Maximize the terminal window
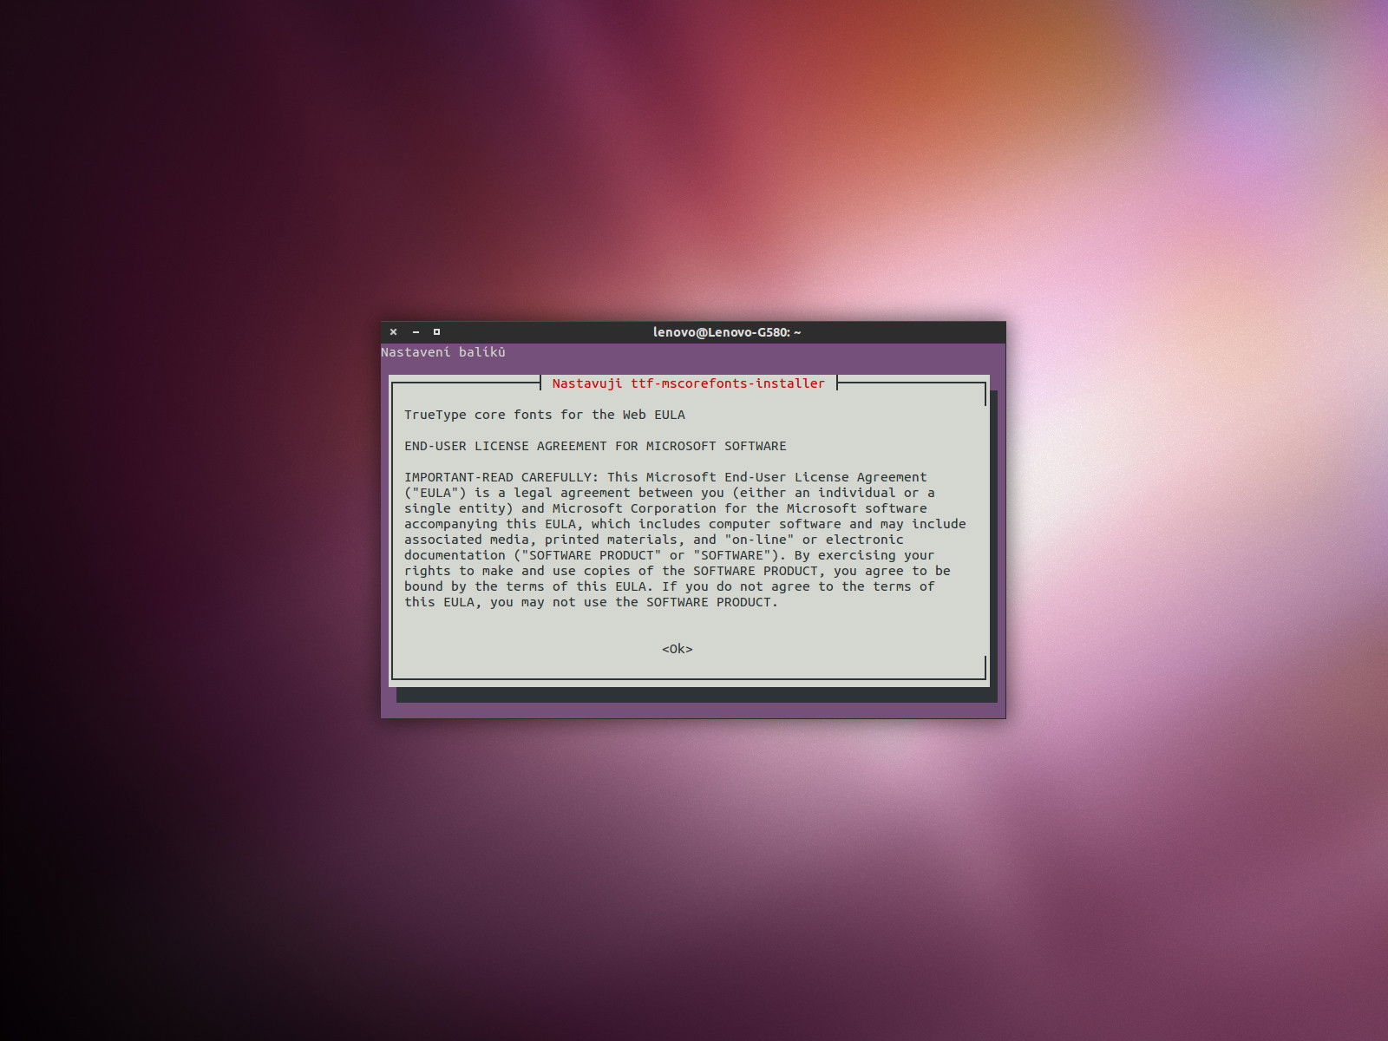 [x=436, y=332]
